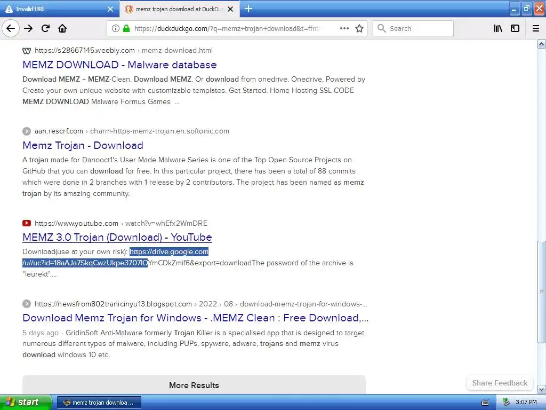Click the highlighted drive.google.com text

coord(169,252)
